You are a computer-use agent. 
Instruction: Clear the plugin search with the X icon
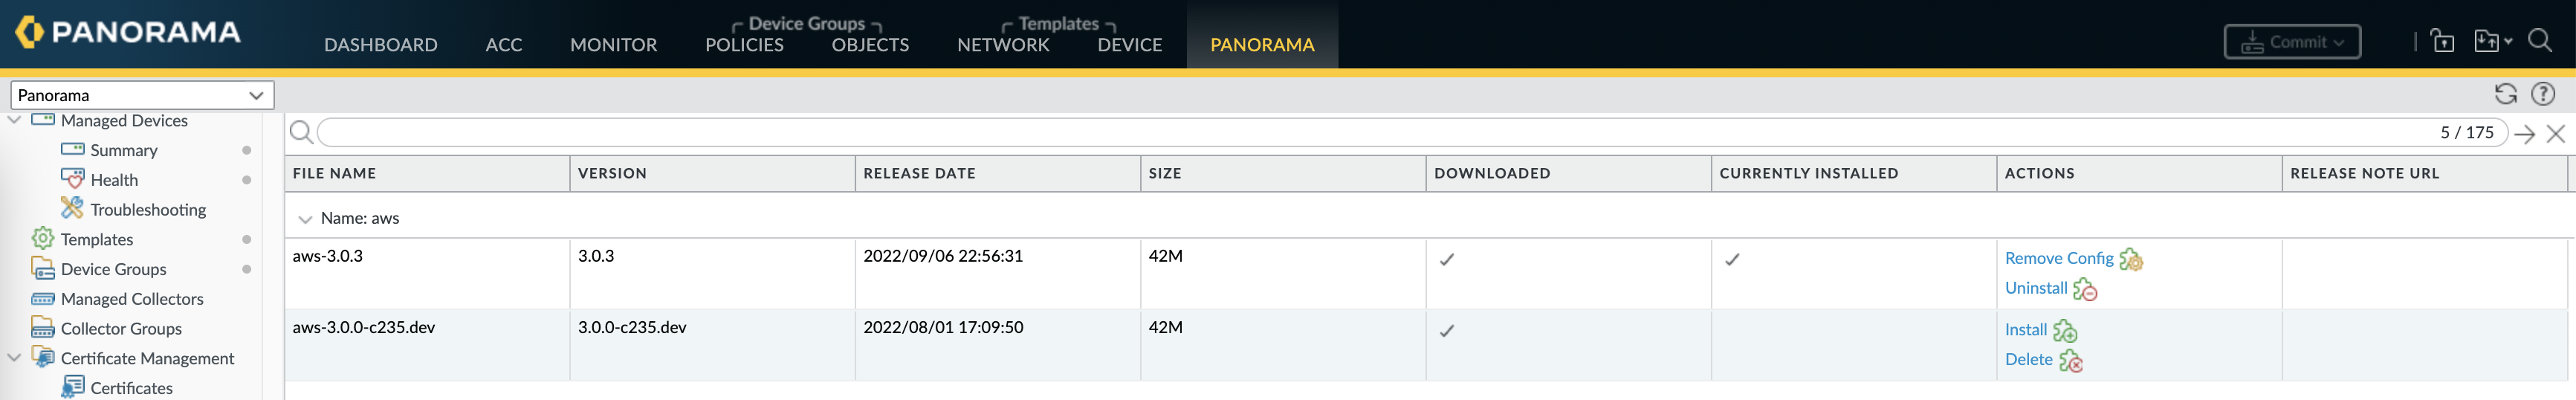[2555, 133]
